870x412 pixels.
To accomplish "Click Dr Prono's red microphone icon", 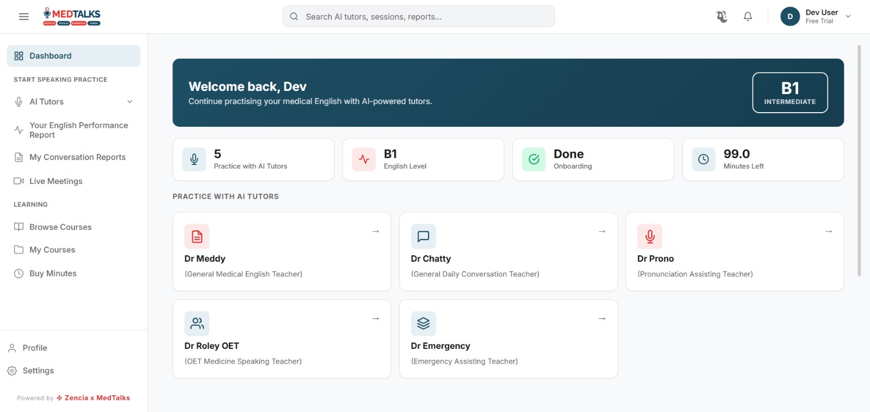I will tap(650, 236).
